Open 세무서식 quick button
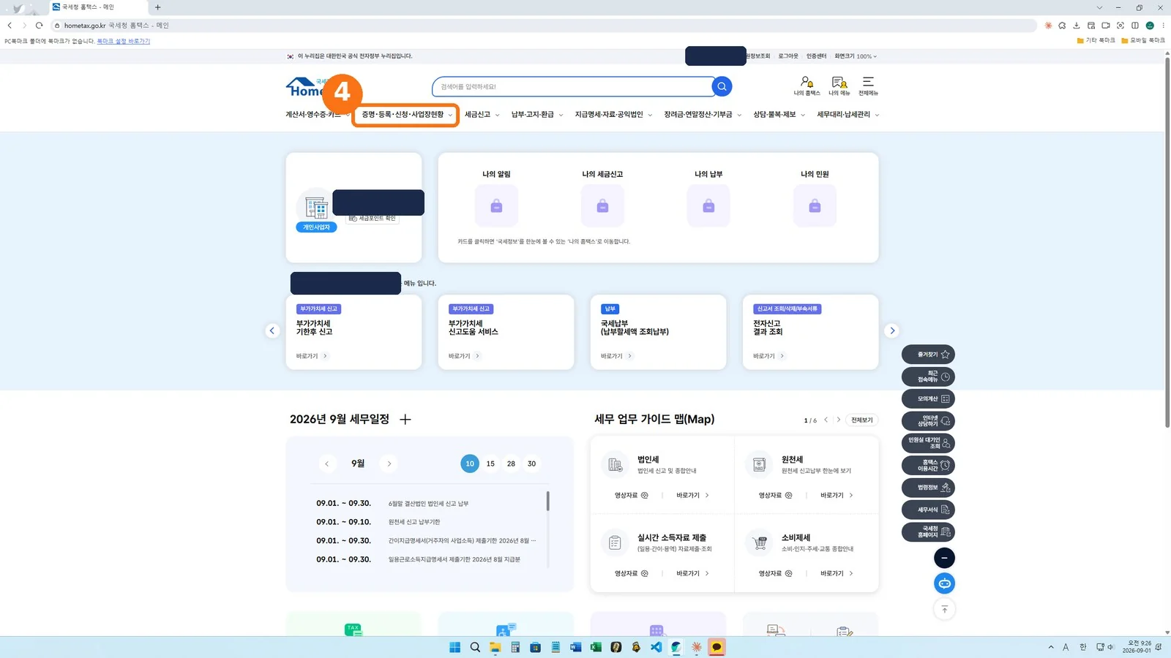Image resolution: width=1171 pixels, height=658 pixels. tap(928, 510)
